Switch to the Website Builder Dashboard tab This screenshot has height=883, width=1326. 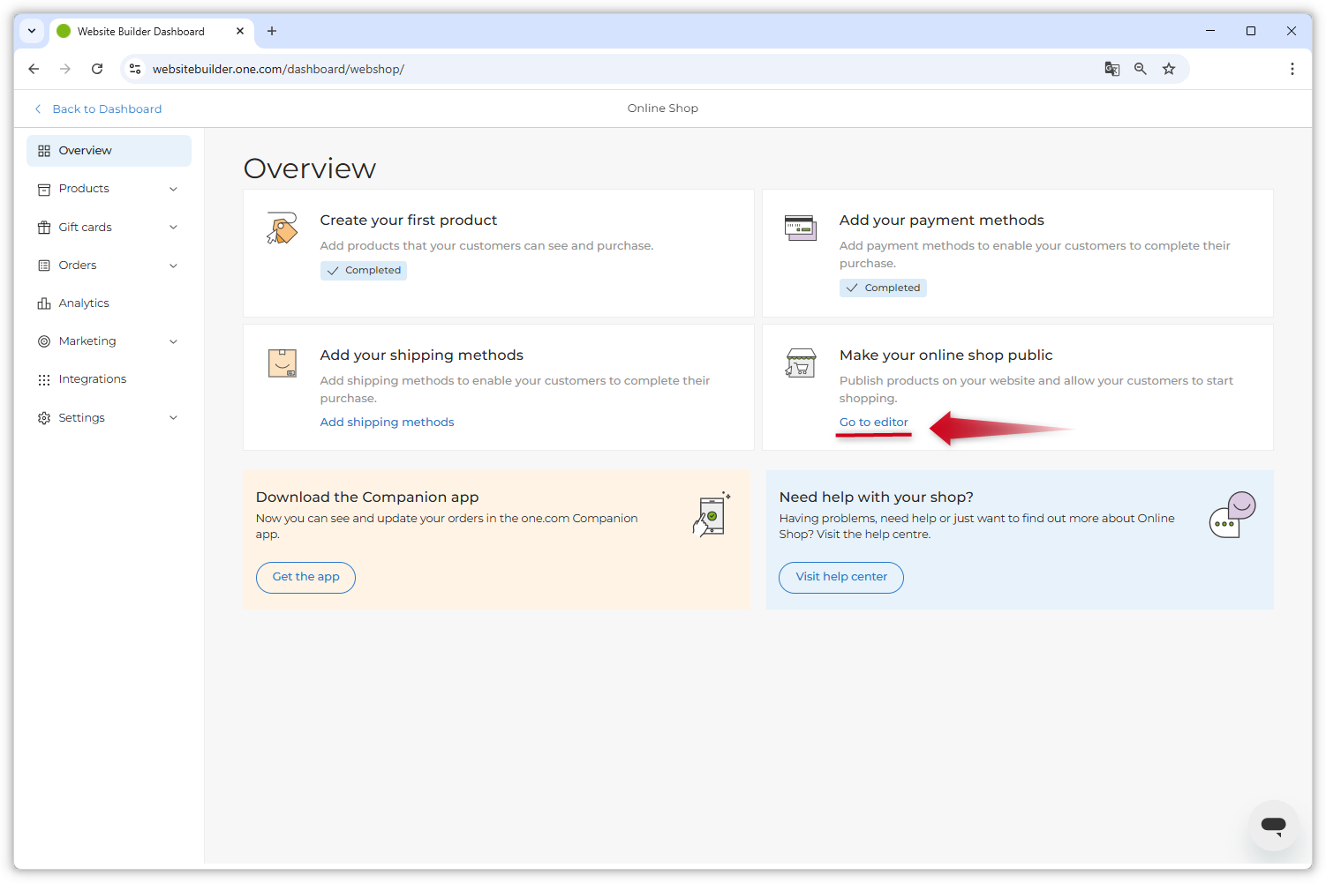click(141, 31)
